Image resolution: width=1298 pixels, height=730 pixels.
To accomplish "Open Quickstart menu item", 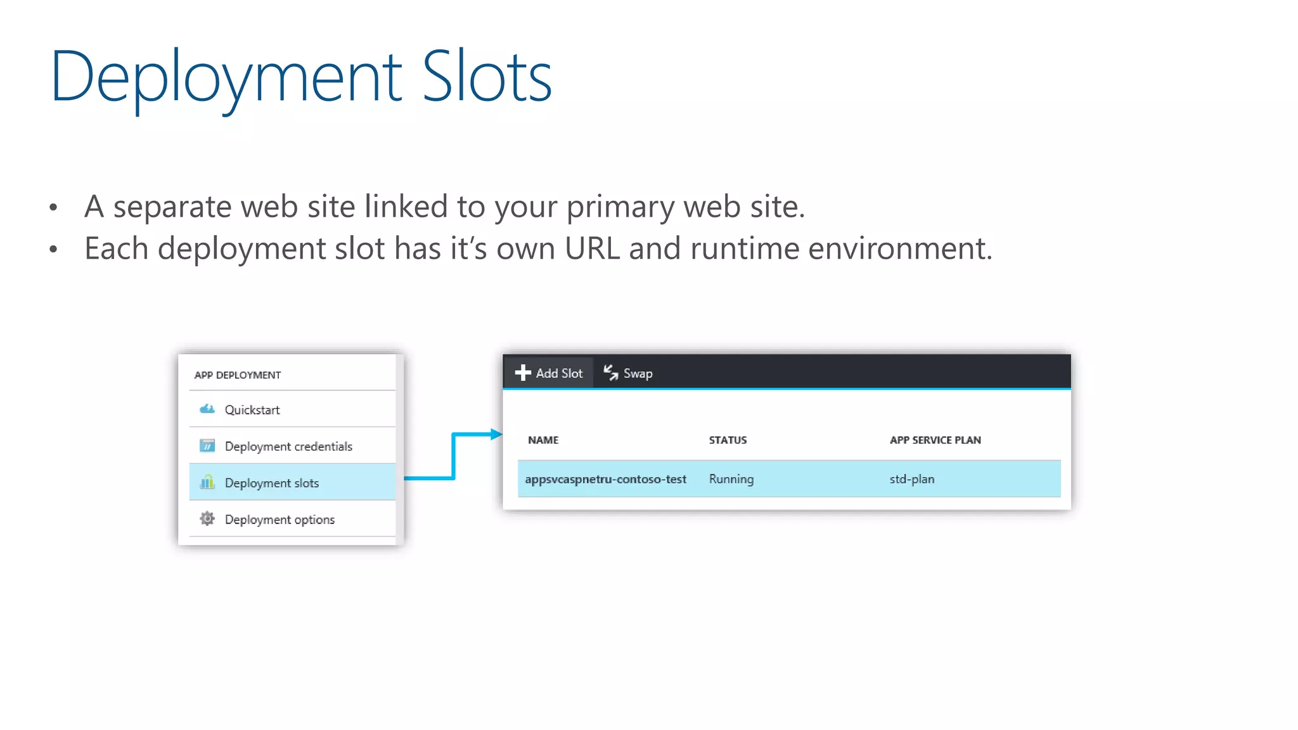I will tap(292, 409).
